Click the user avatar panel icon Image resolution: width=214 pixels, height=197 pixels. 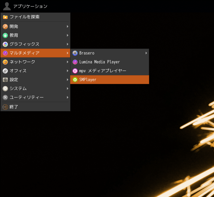click(x=7, y=6)
